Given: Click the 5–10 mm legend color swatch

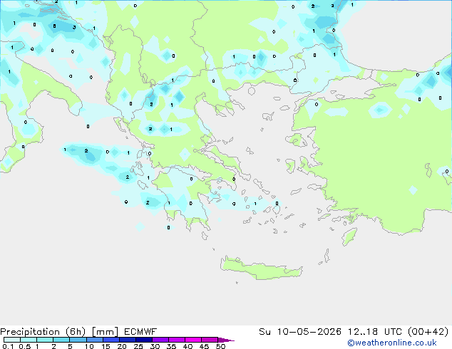Looking at the screenshot, I should click(78, 340).
